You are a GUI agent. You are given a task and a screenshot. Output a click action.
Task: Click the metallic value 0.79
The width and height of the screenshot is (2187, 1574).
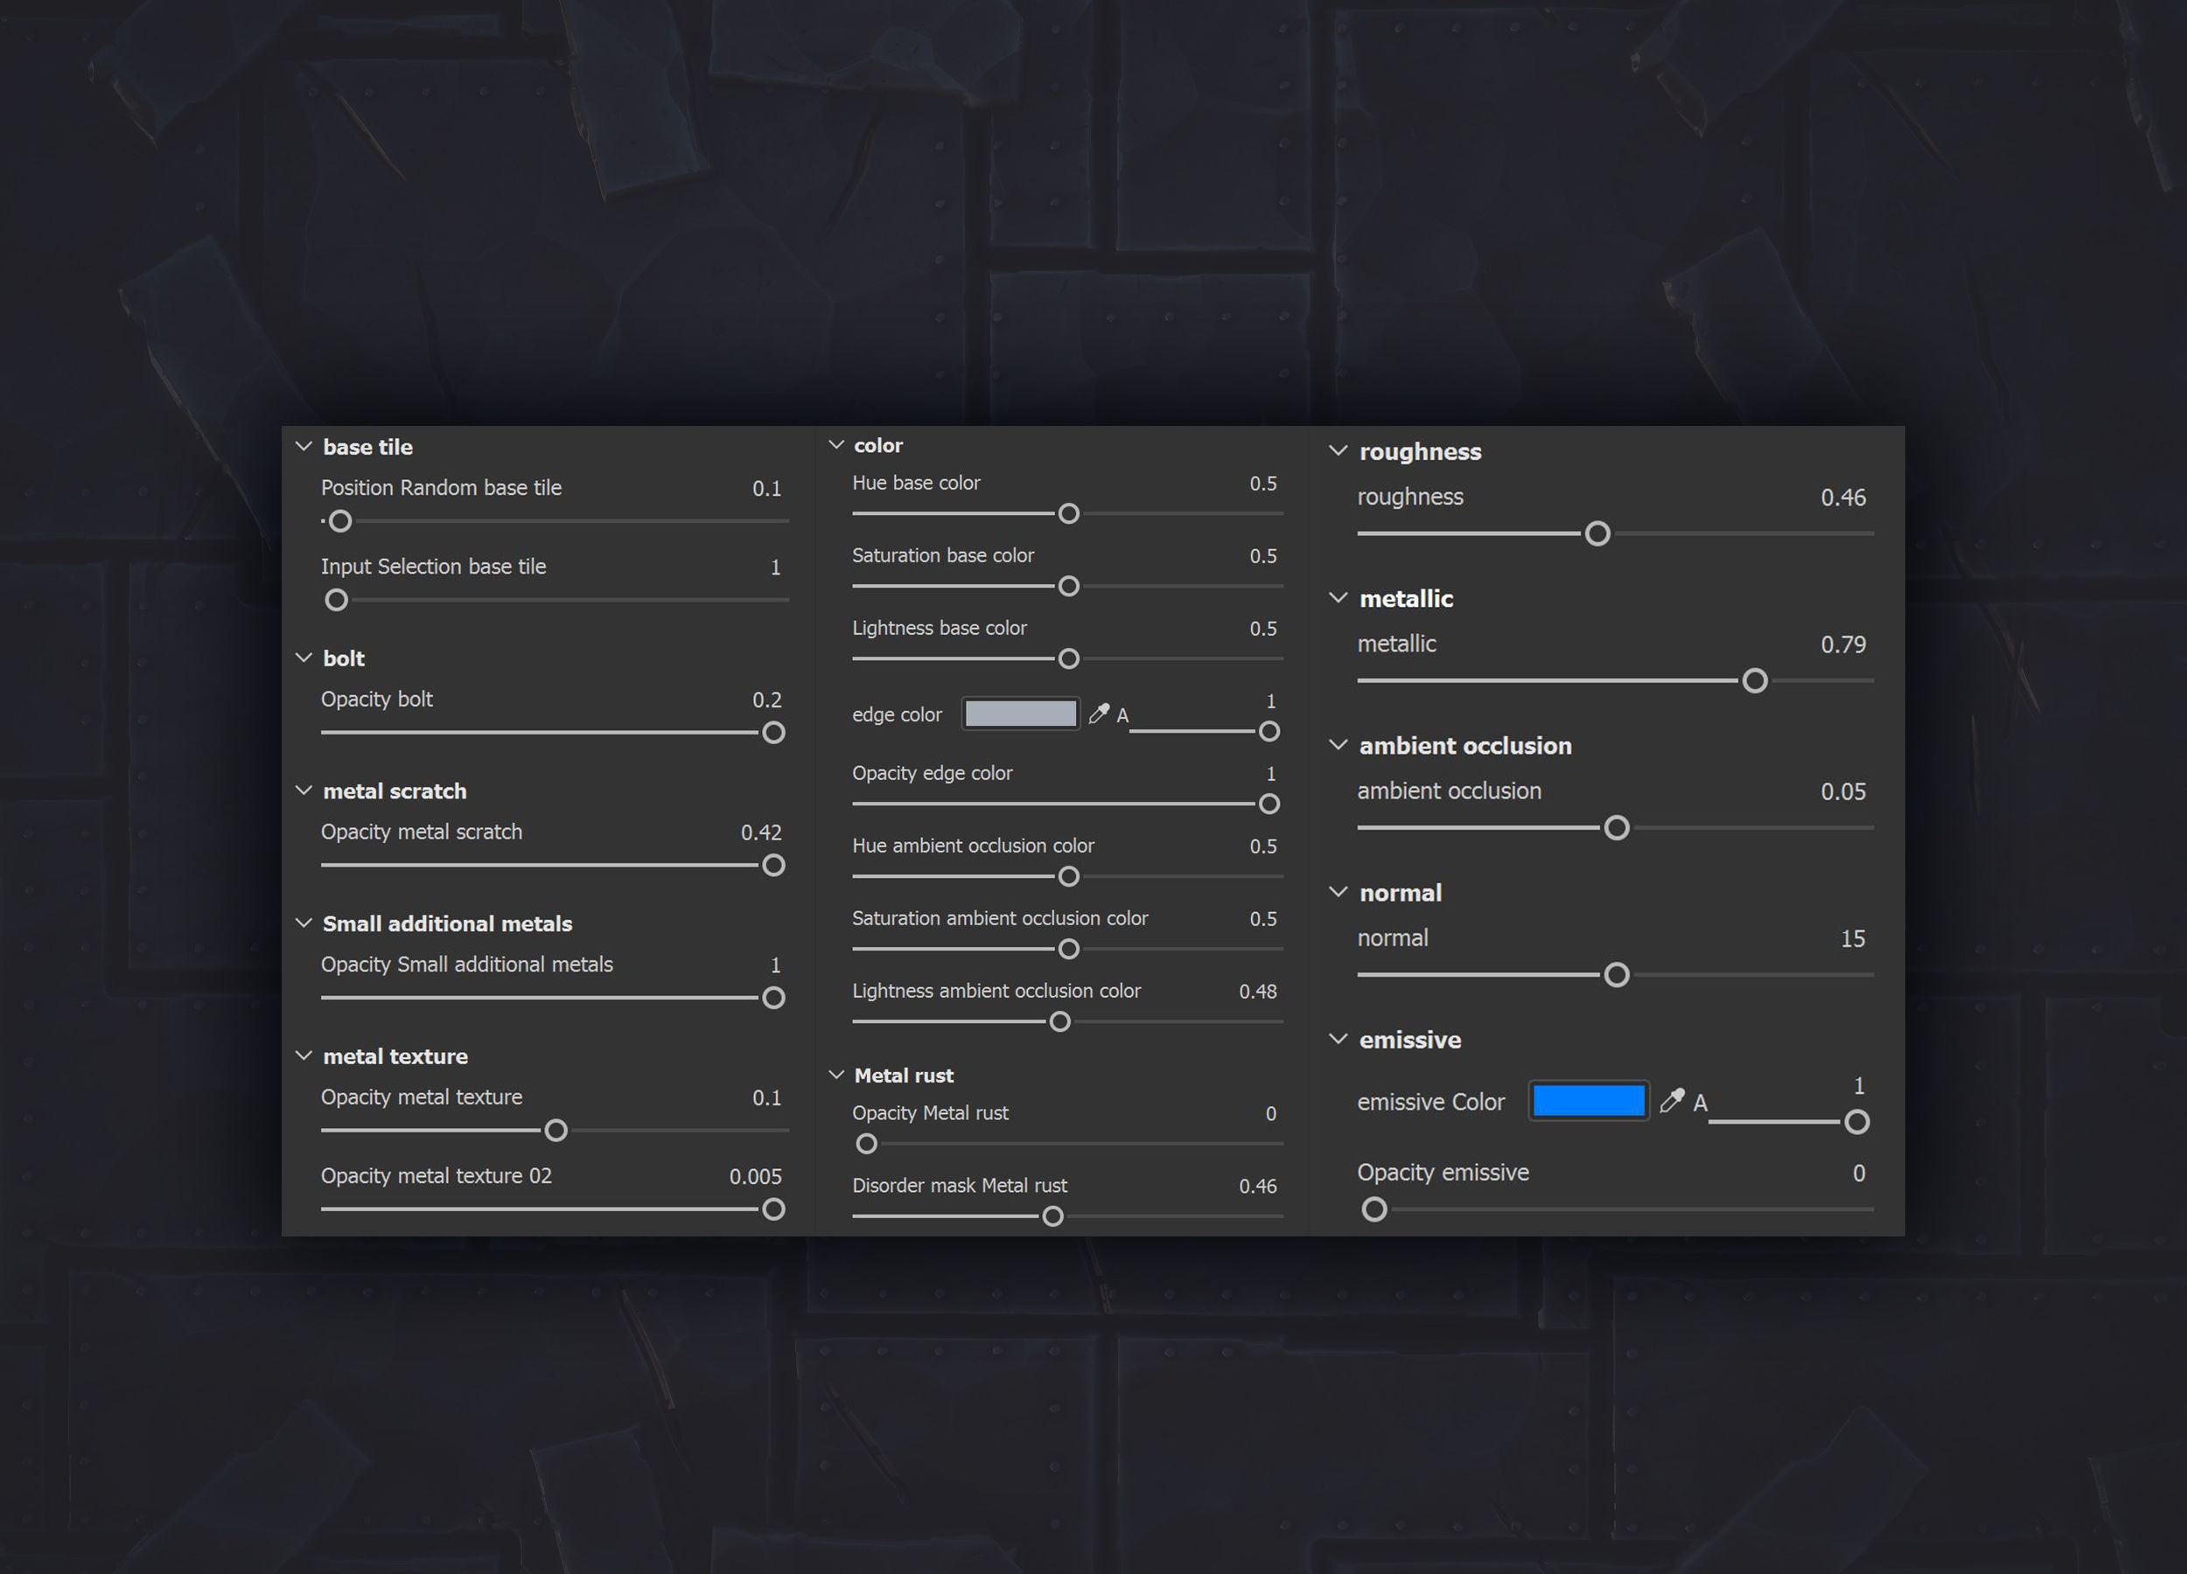pos(1842,644)
